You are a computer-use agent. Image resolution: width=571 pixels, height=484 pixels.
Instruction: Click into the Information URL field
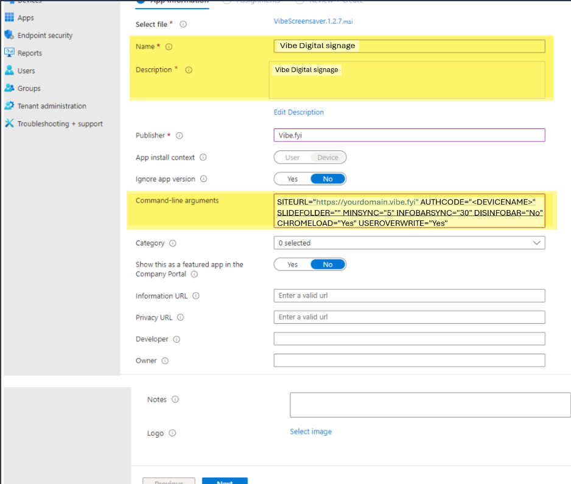coord(409,296)
